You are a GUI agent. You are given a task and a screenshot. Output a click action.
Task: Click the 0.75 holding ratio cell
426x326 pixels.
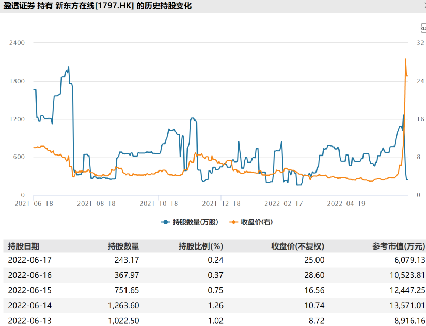pyautogui.click(x=215, y=290)
